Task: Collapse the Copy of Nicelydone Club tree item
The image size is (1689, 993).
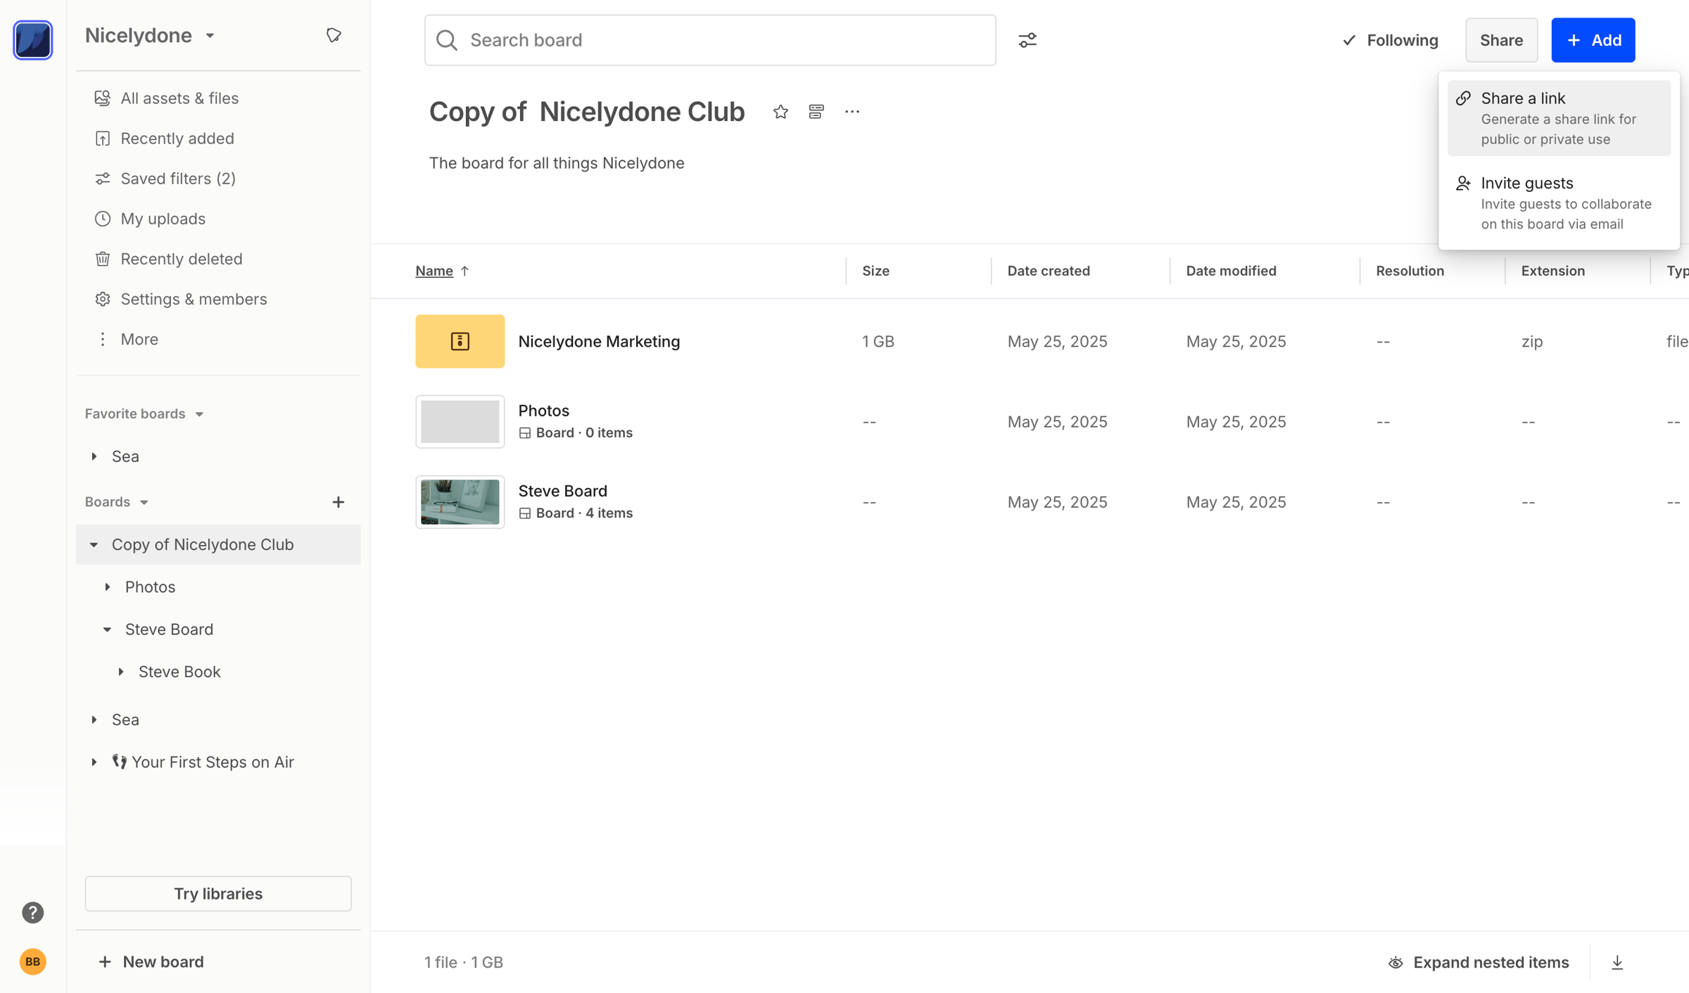Action: click(94, 544)
